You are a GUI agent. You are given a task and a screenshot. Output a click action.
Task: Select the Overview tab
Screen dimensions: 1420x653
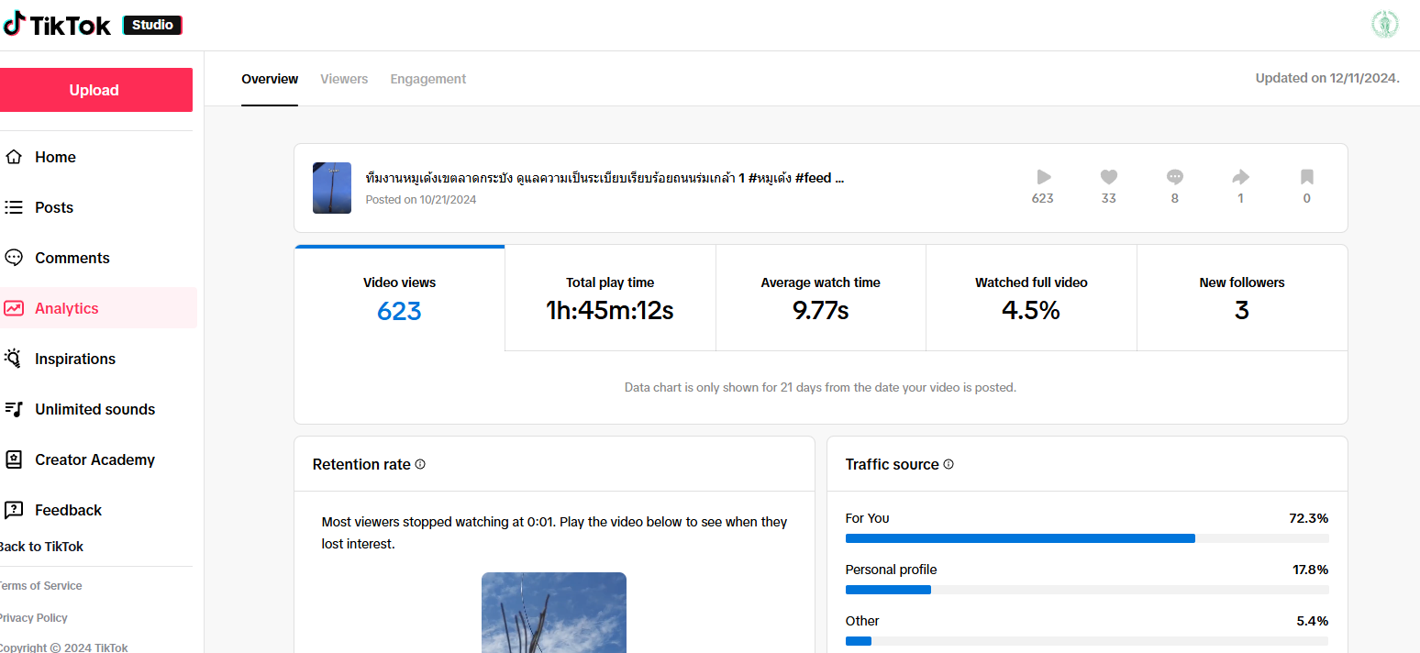point(270,79)
